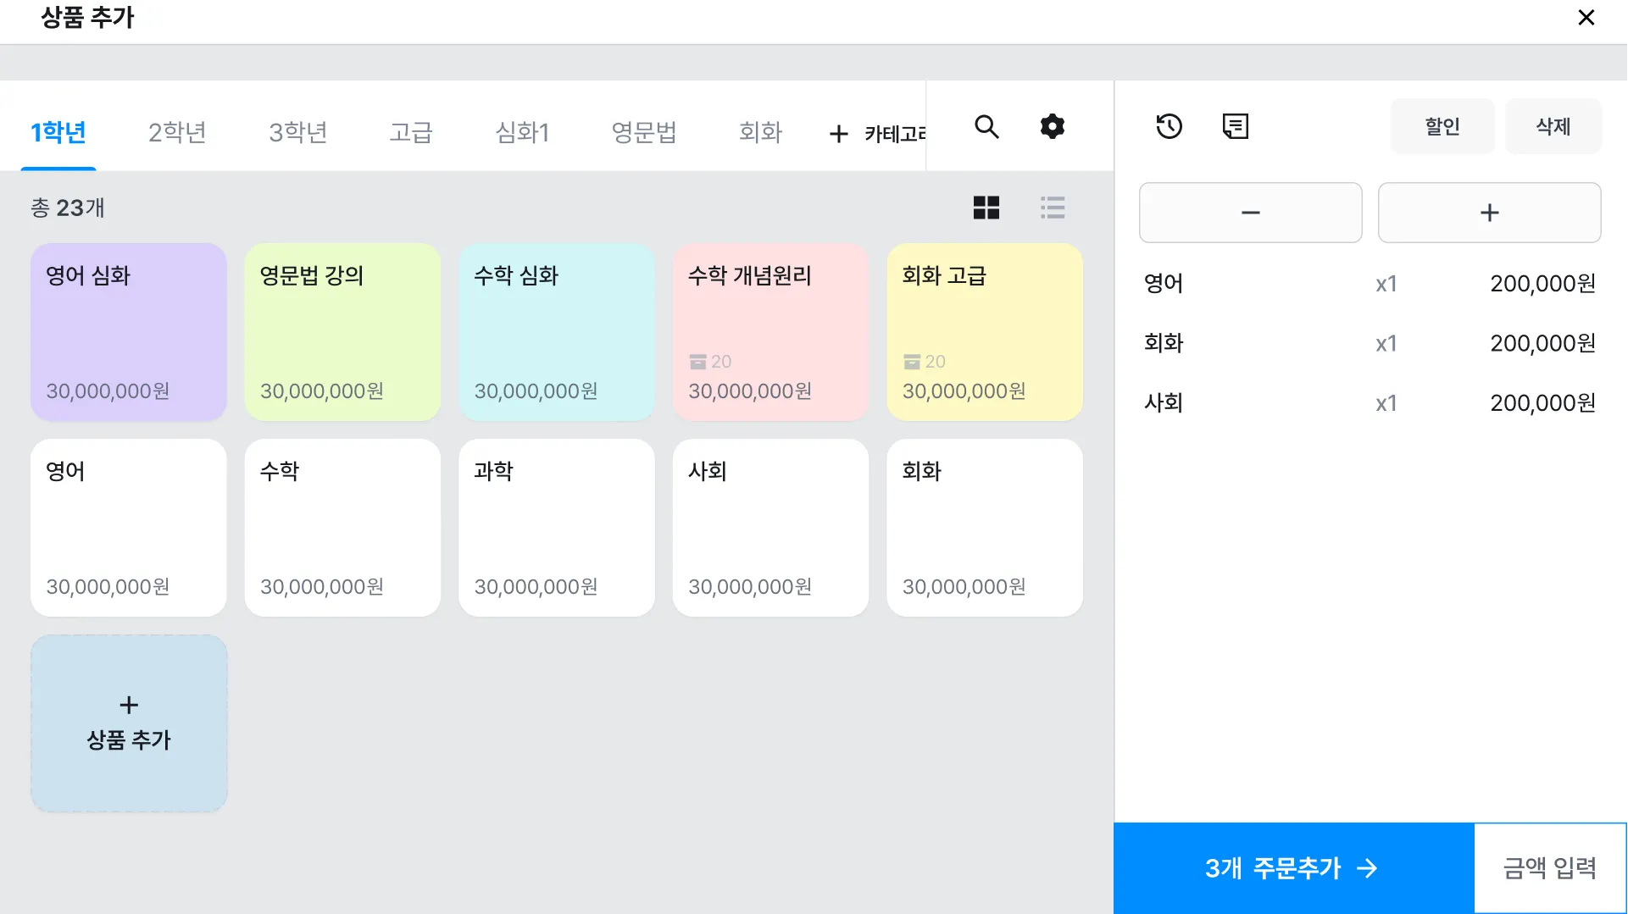Click the 금액 입력 button

click(1550, 868)
